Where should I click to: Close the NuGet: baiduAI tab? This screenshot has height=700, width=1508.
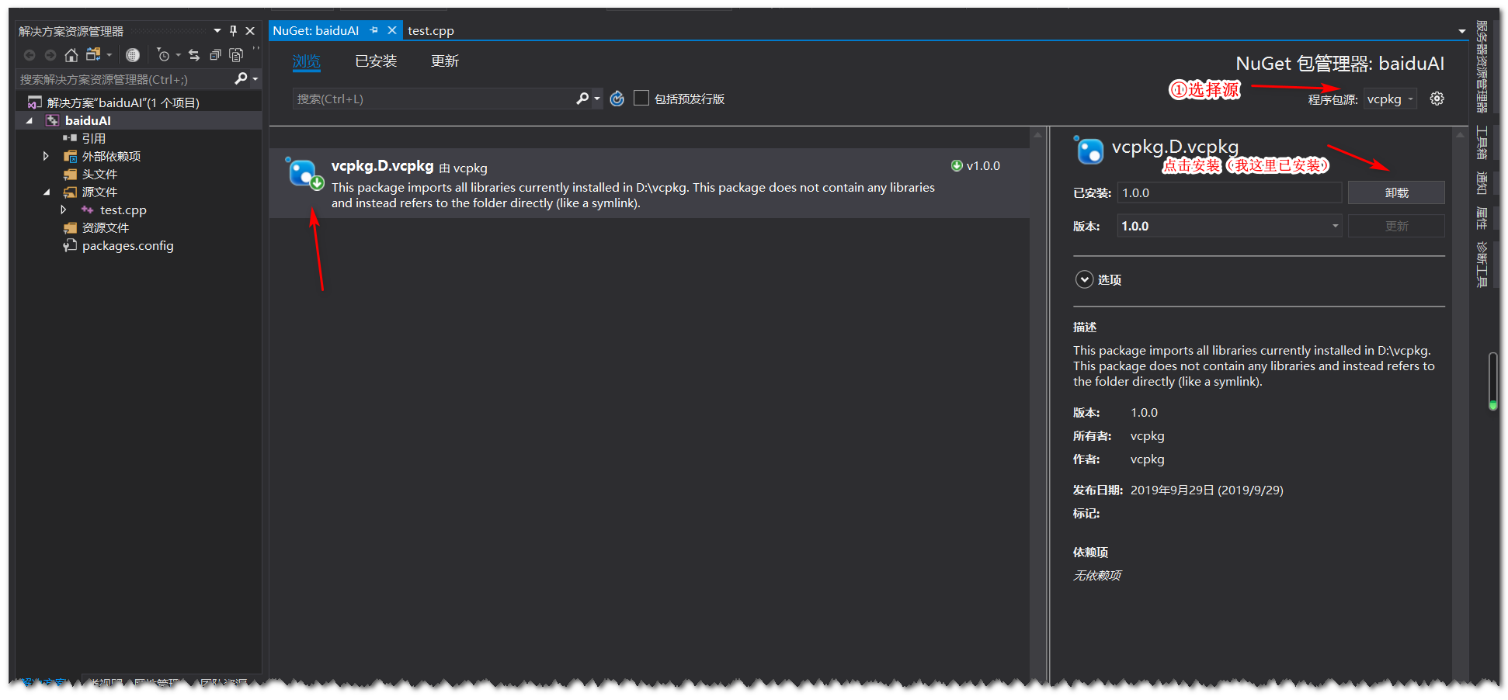(392, 30)
